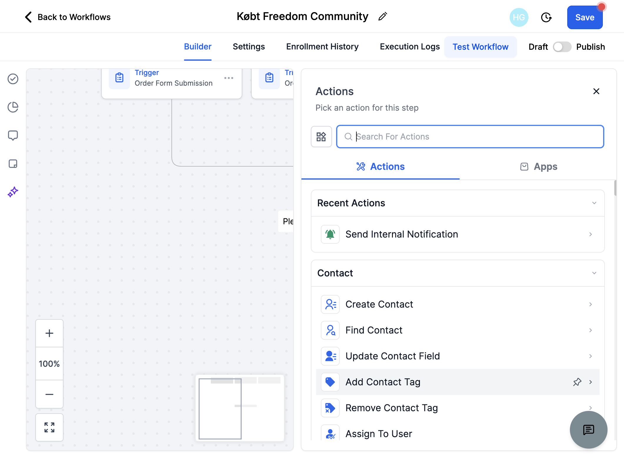Click Test Workflow button
The image size is (624, 458).
pos(480,47)
